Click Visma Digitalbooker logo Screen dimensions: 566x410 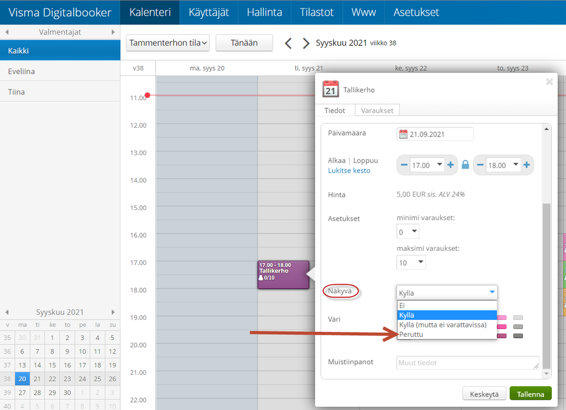60,12
